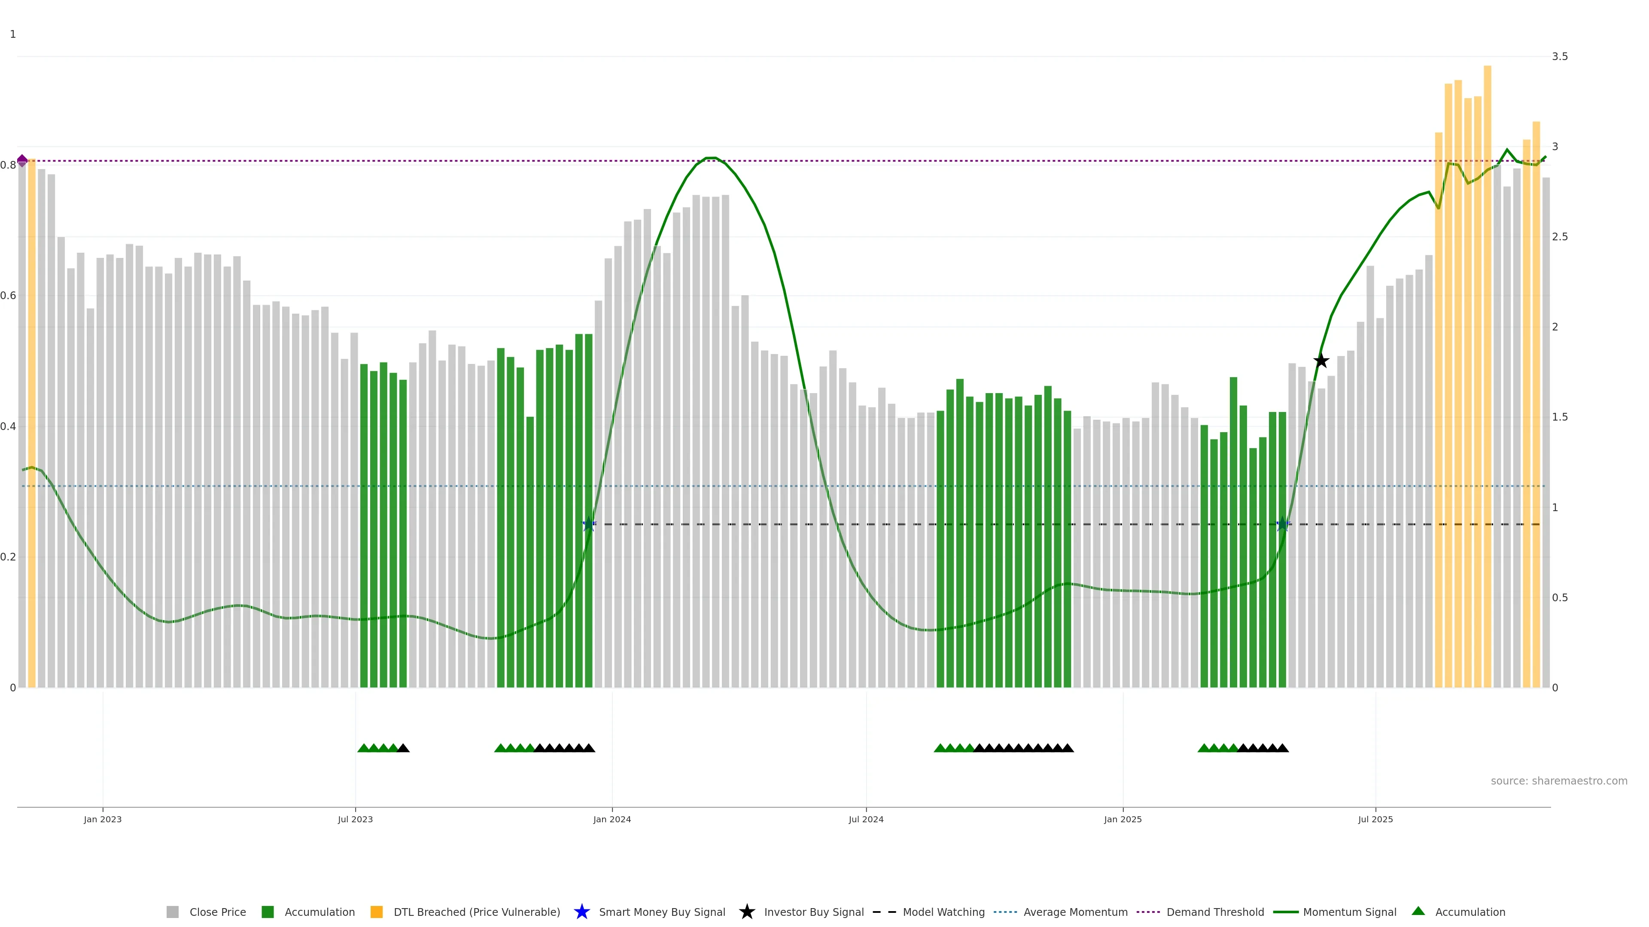The height and width of the screenshot is (927, 1649).
Task: Click the Smart Money Buy Signal legend label
Action: 661,912
